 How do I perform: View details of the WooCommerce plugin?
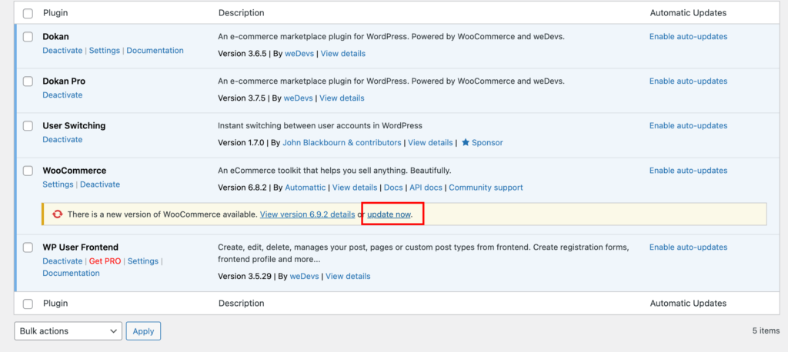tap(355, 188)
